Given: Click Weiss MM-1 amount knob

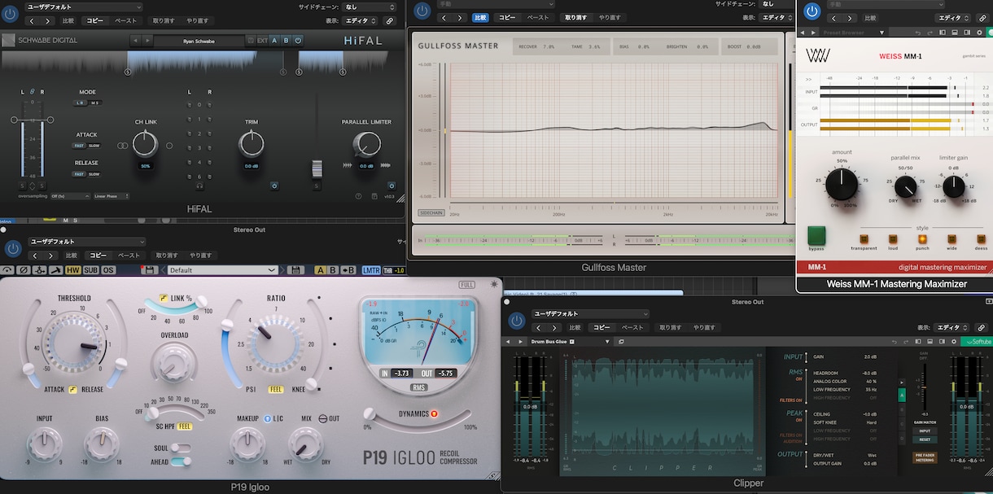Looking at the screenshot, I should coord(842,185).
